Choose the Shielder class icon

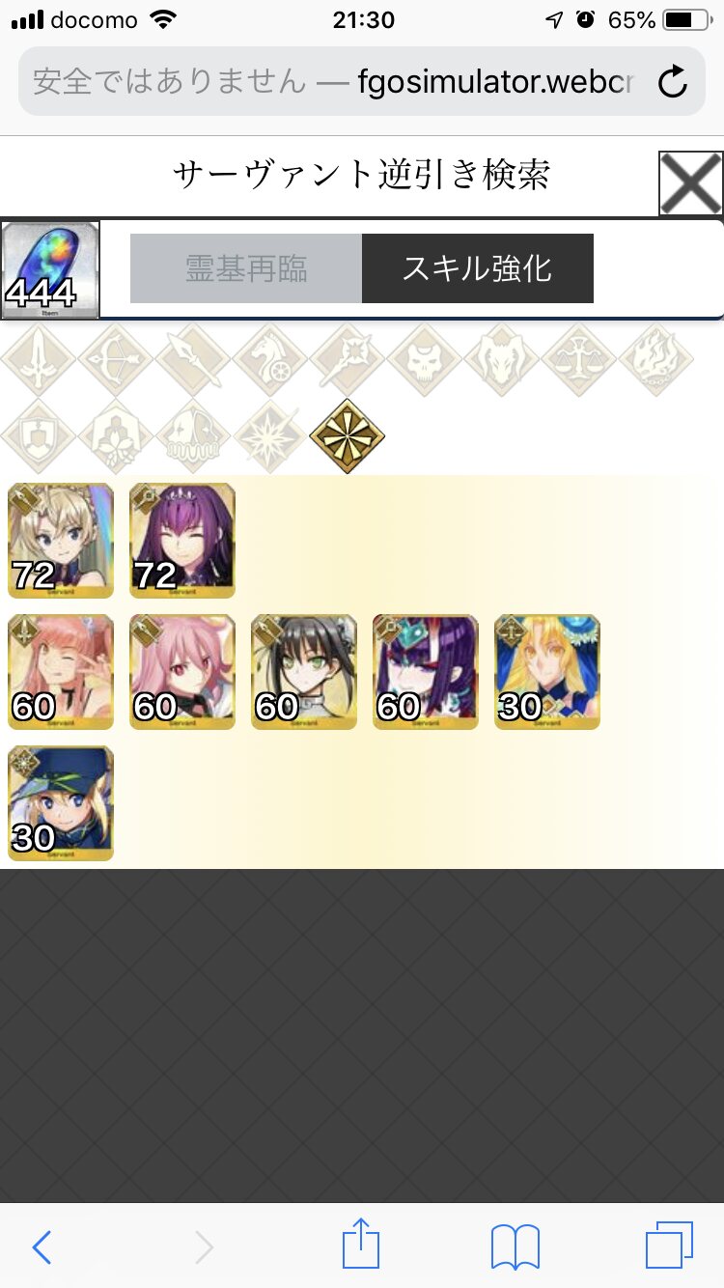pos(39,436)
